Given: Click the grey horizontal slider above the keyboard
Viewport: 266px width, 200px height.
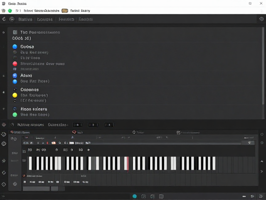Looking at the screenshot, I should point(166,144).
